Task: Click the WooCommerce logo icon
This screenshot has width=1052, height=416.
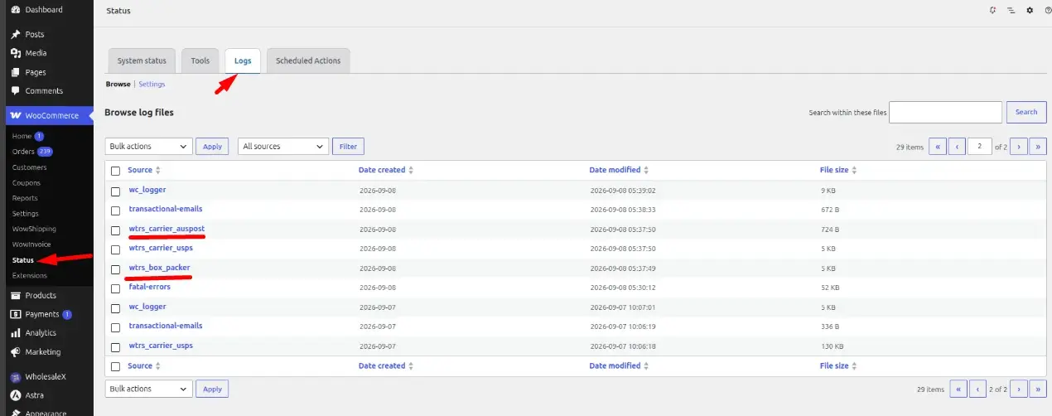Action: (x=16, y=115)
